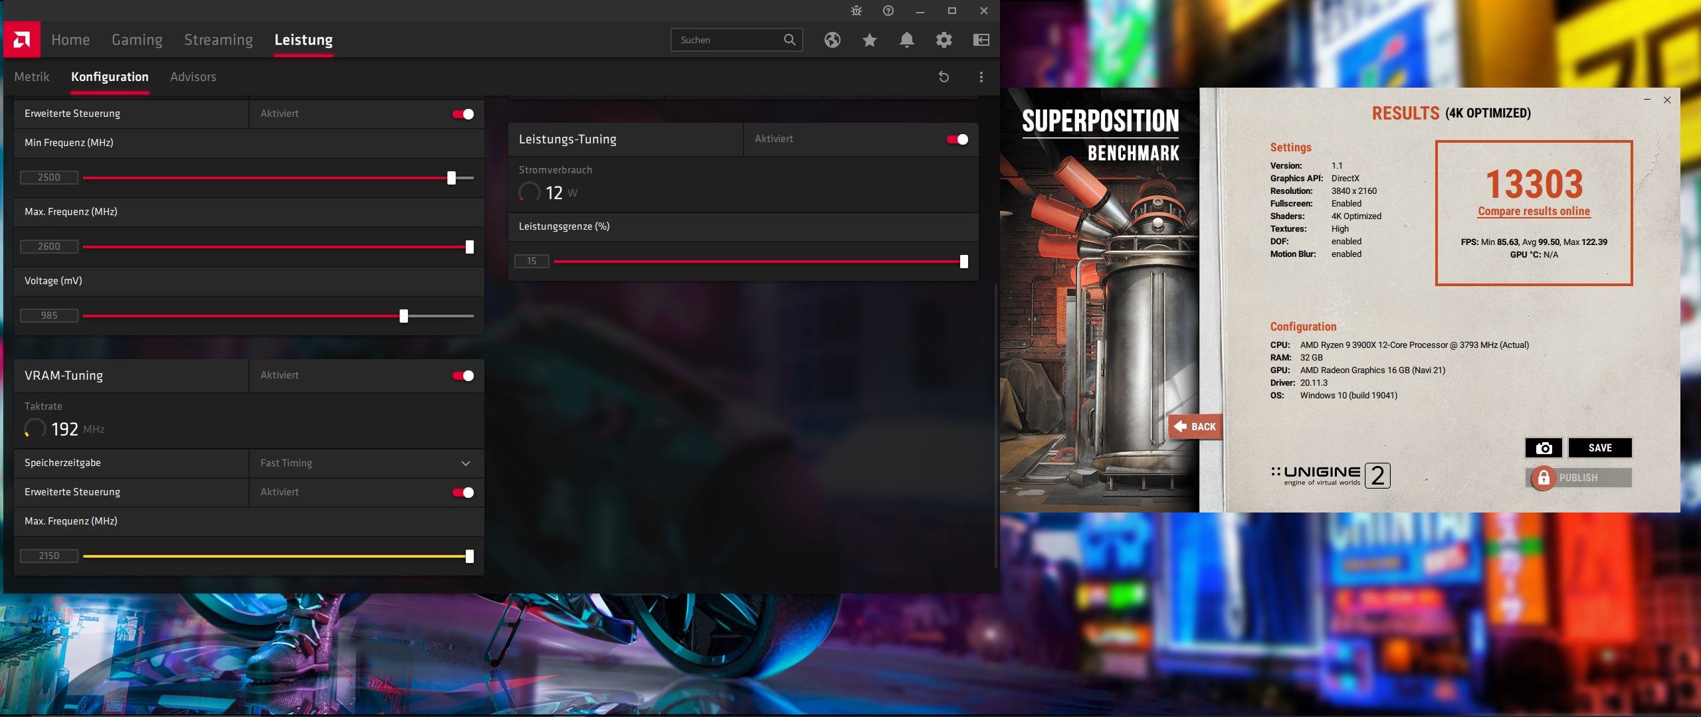This screenshot has width=1701, height=717.
Task: Toggle GPU Erweiterte Steuerung switch
Action: 463,114
